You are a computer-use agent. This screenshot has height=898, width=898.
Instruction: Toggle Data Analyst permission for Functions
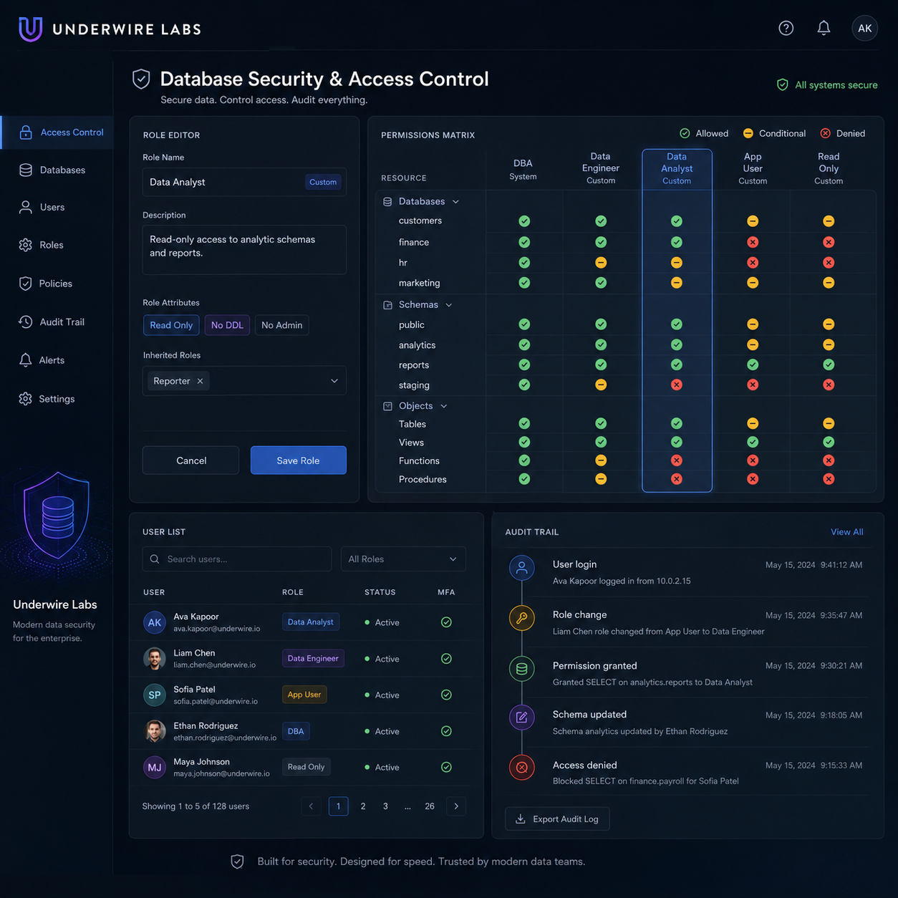677,460
